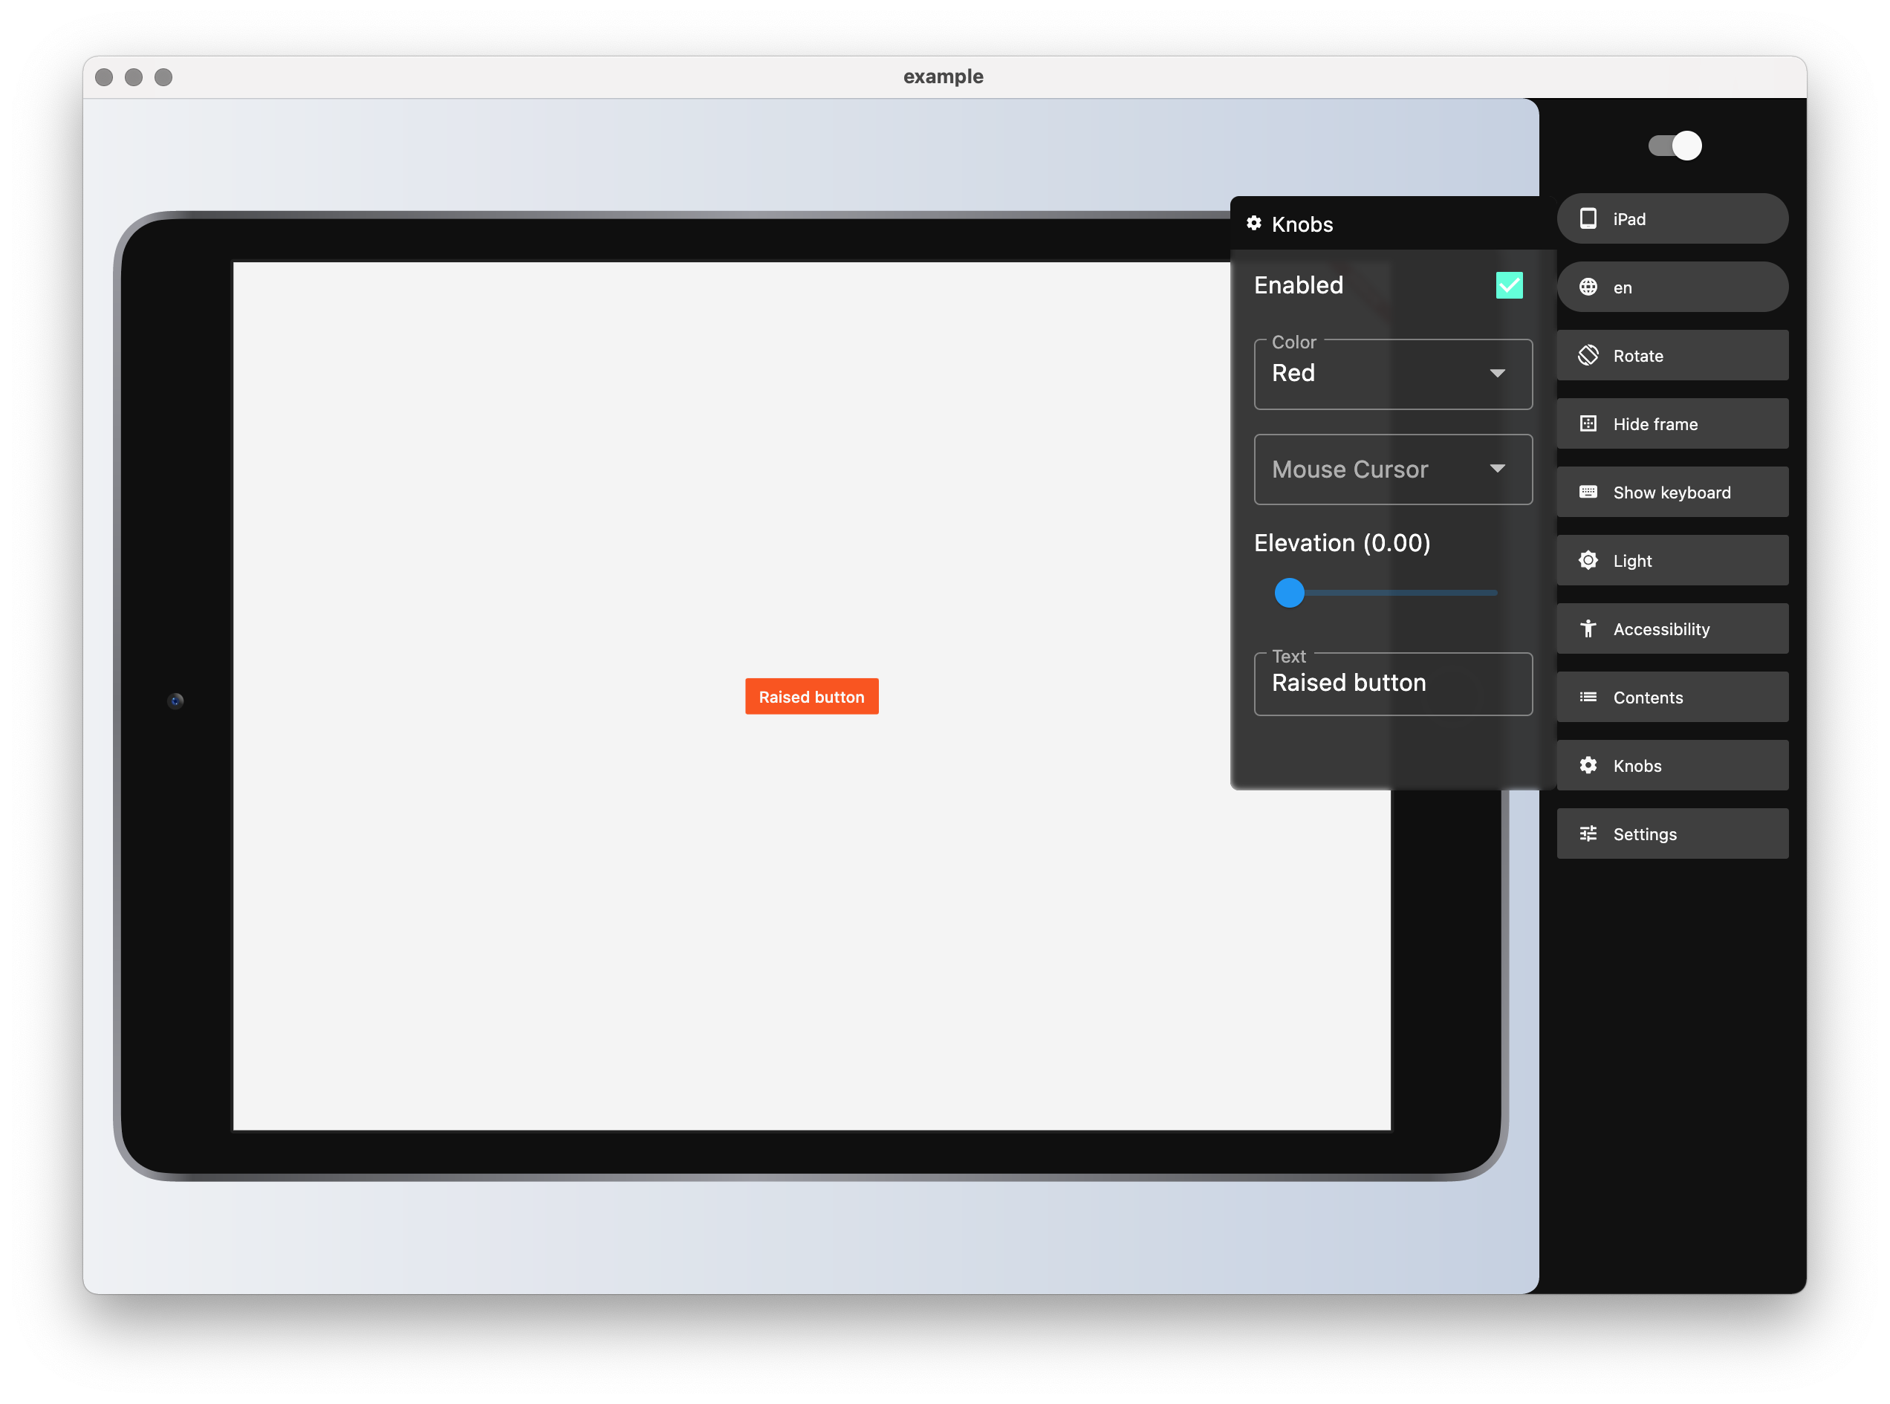The width and height of the screenshot is (1890, 1404).
Task: Click the Text input field
Action: (1392, 683)
